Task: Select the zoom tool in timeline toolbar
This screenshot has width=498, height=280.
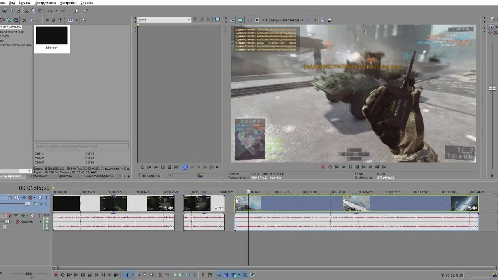Action: point(151,275)
